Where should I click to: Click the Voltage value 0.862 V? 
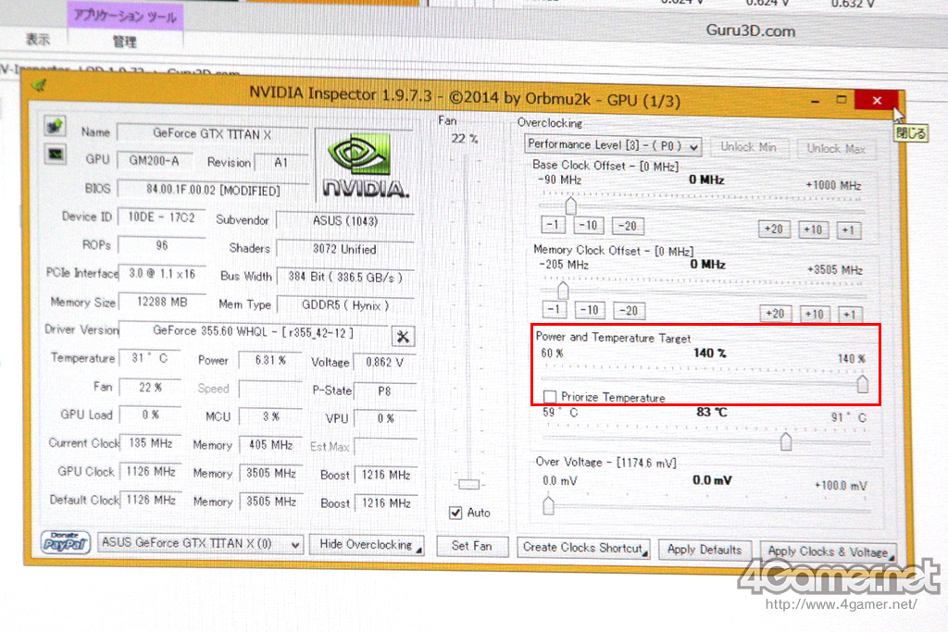click(x=384, y=362)
